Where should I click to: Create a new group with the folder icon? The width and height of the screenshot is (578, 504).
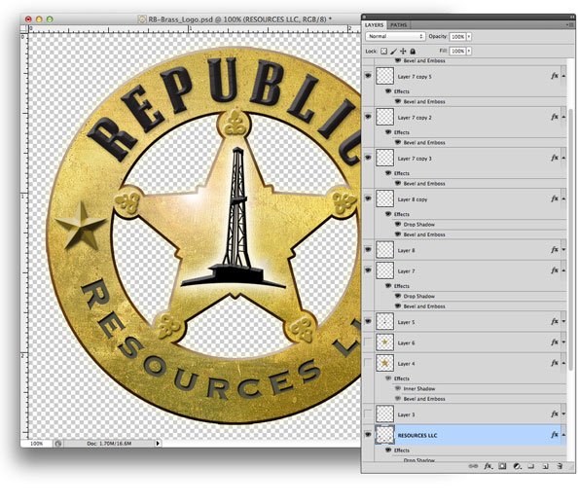pos(531,466)
